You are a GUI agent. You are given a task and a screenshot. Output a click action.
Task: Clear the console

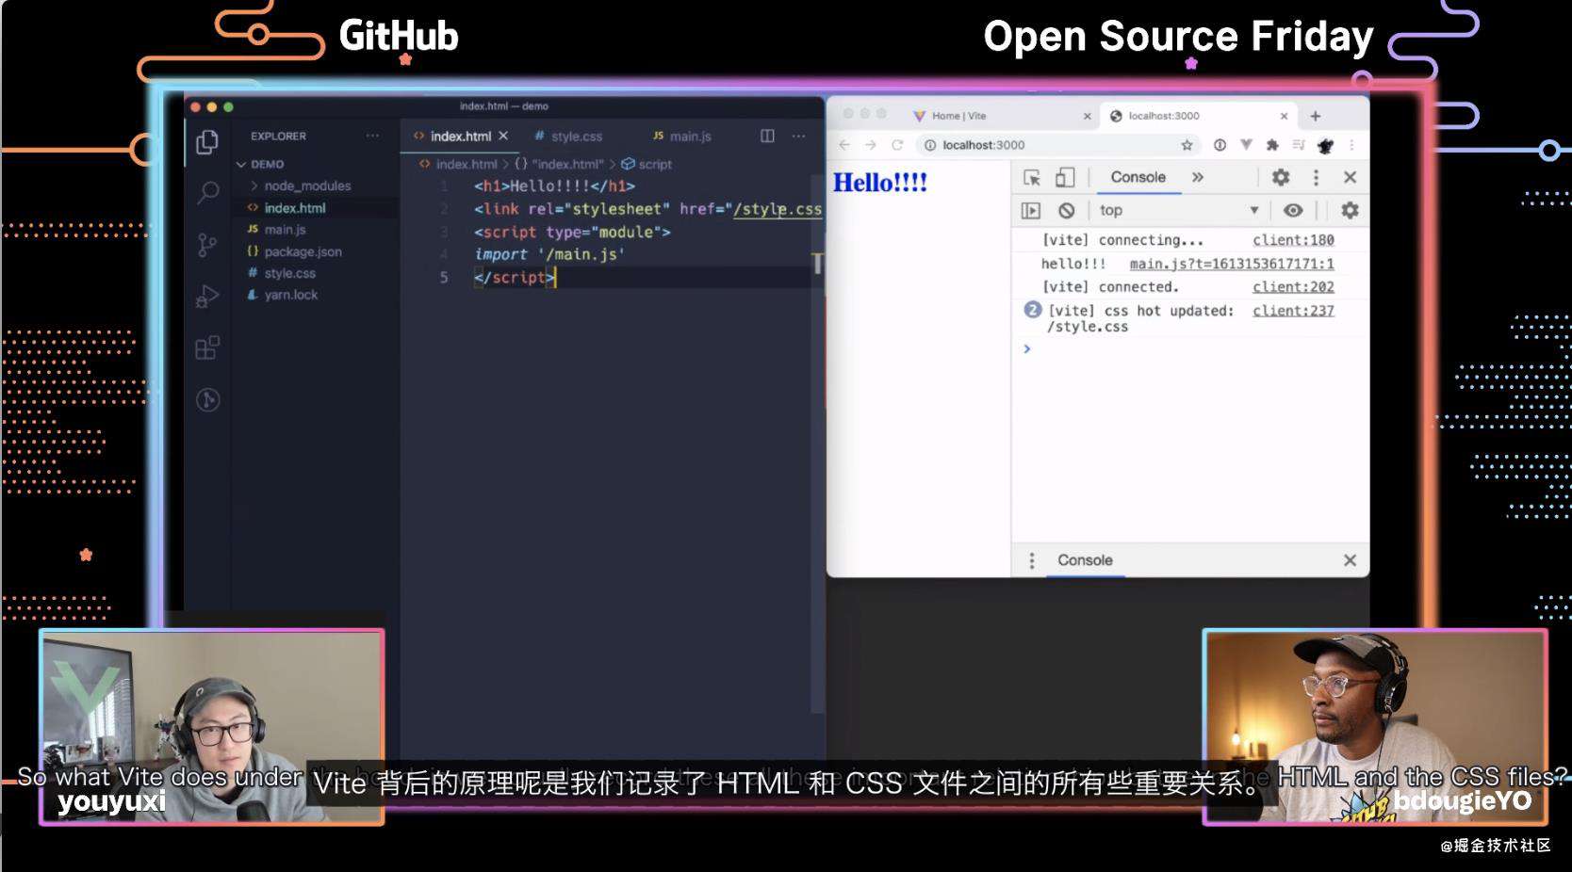[1066, 210]
